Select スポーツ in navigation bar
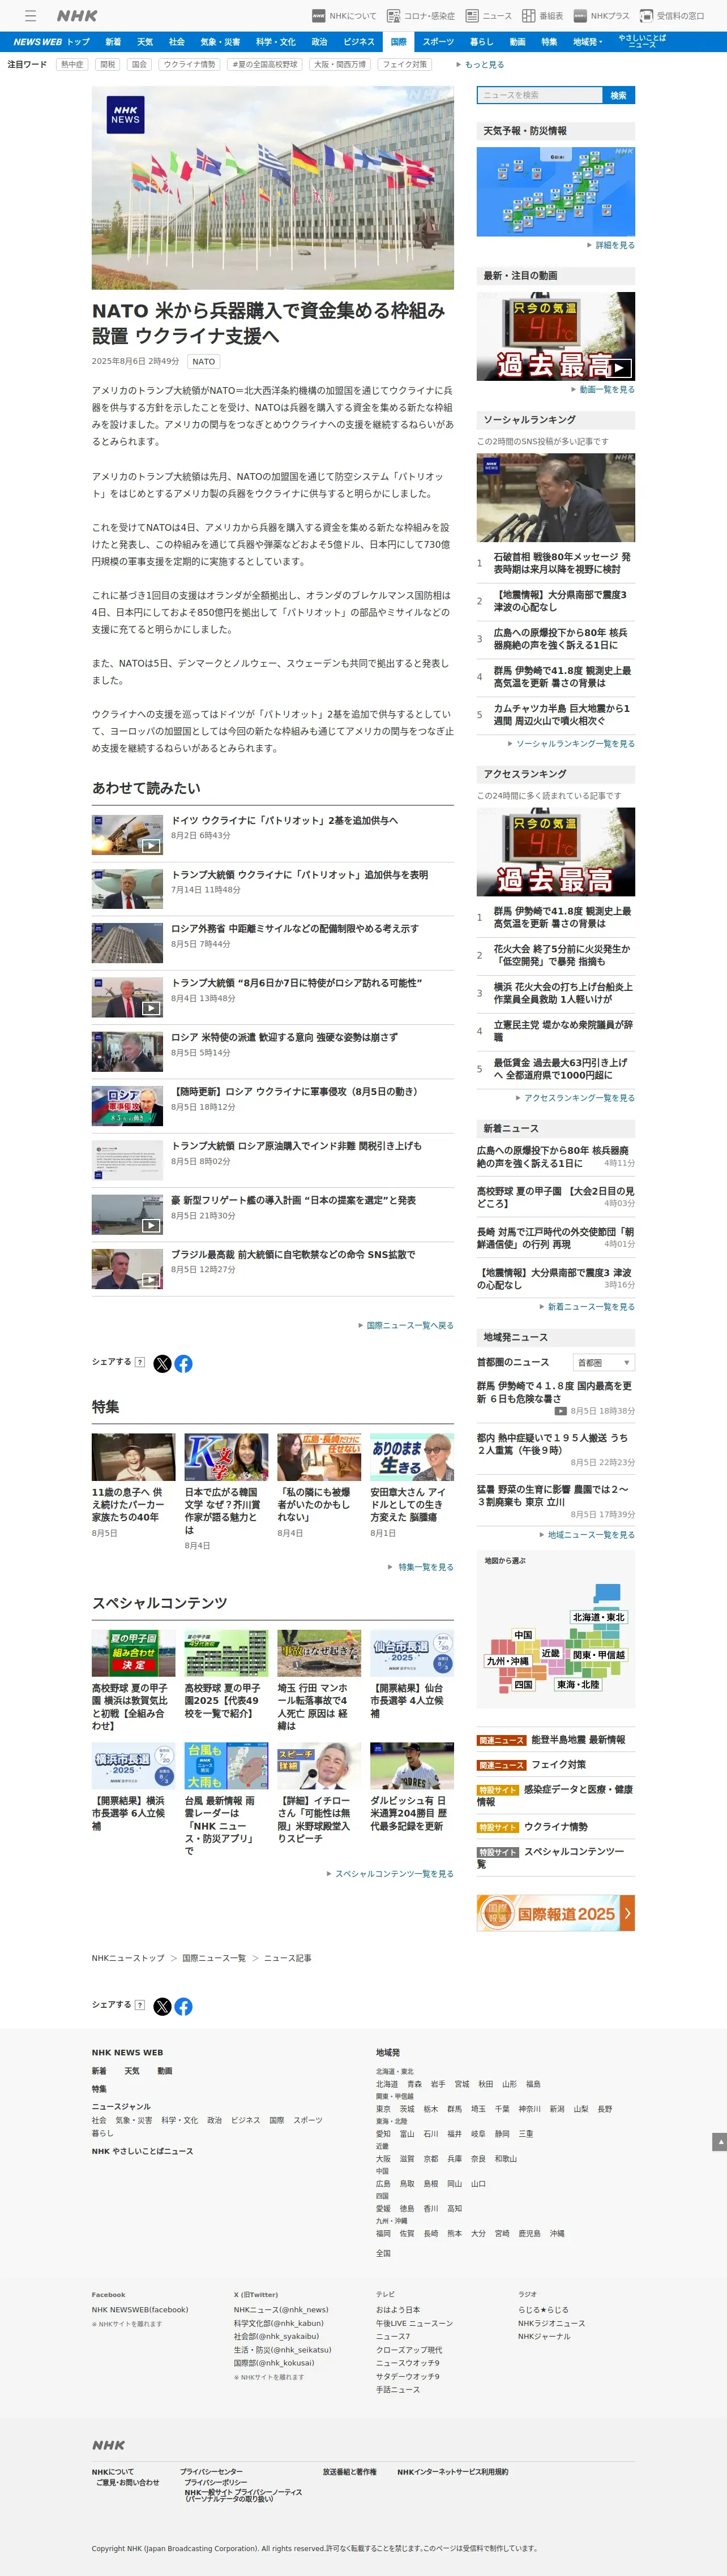Screen dimensions: 727x2576 pyautogui.click(x=438, y=42)
